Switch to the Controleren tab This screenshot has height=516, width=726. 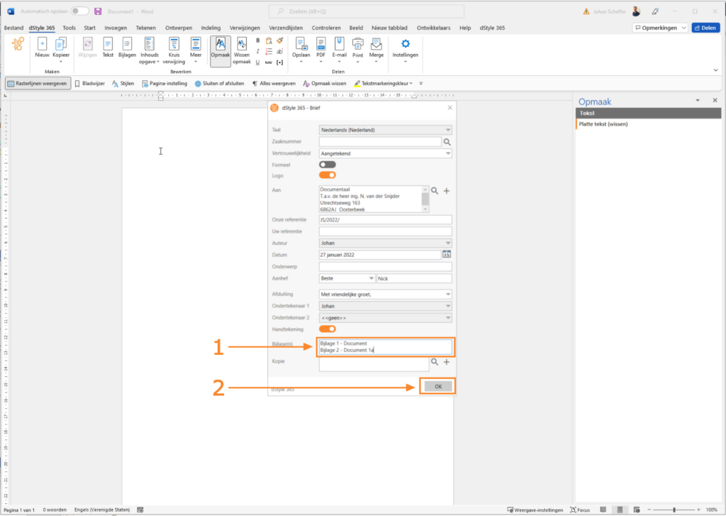pyautogui.click(x=326, y=28)
